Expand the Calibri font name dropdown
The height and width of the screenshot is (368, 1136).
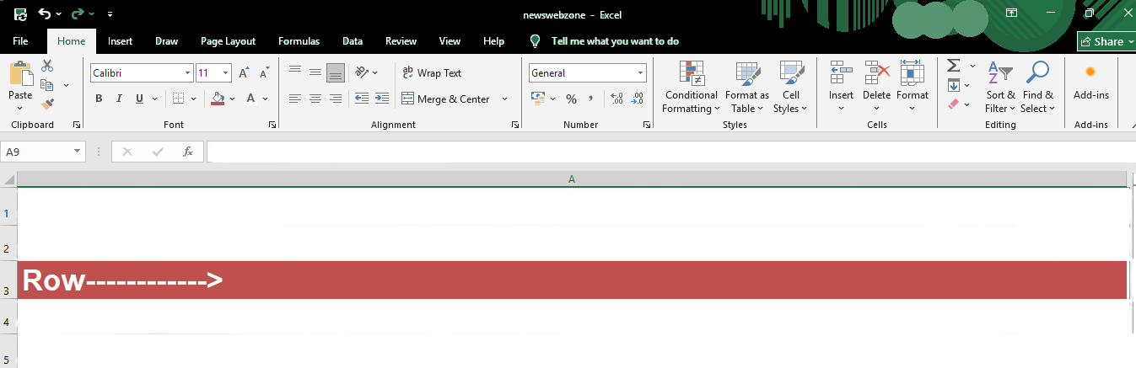click(x=187, y=73)
